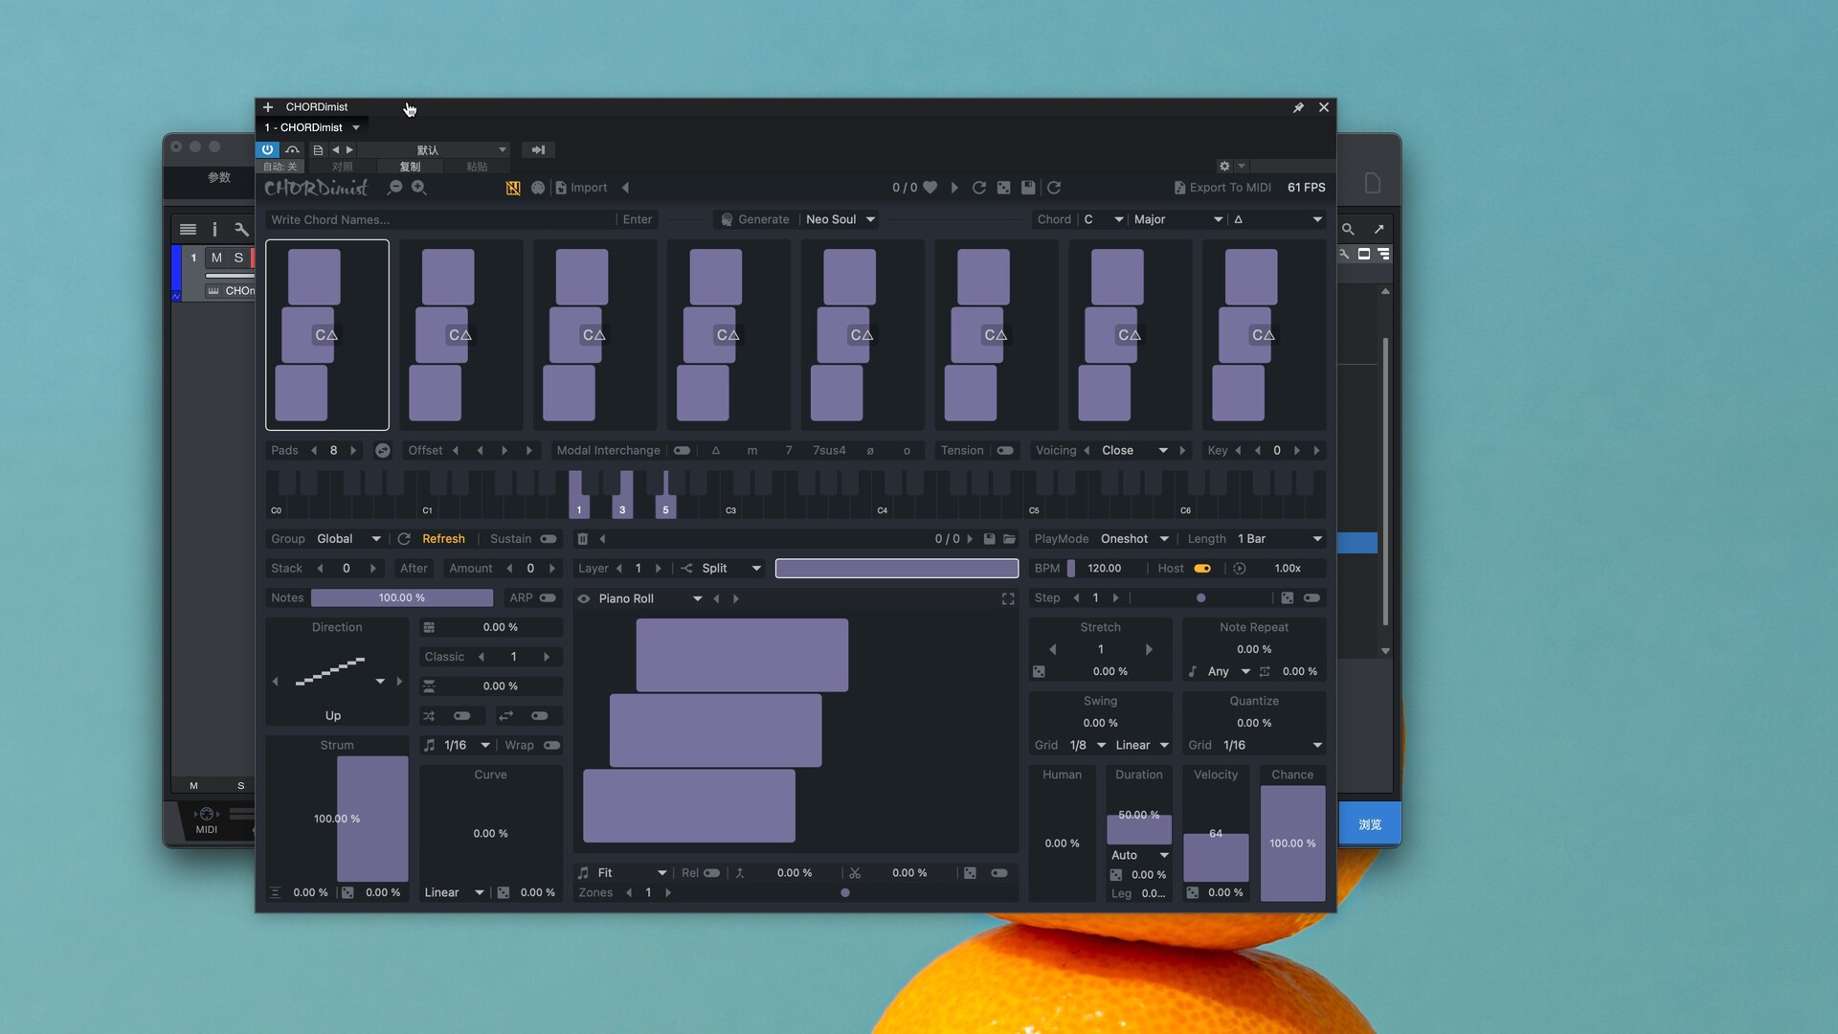Click the zoom out magnifier icon
This screenshot has width=1838, height=1034.
[x=394, y=188]
